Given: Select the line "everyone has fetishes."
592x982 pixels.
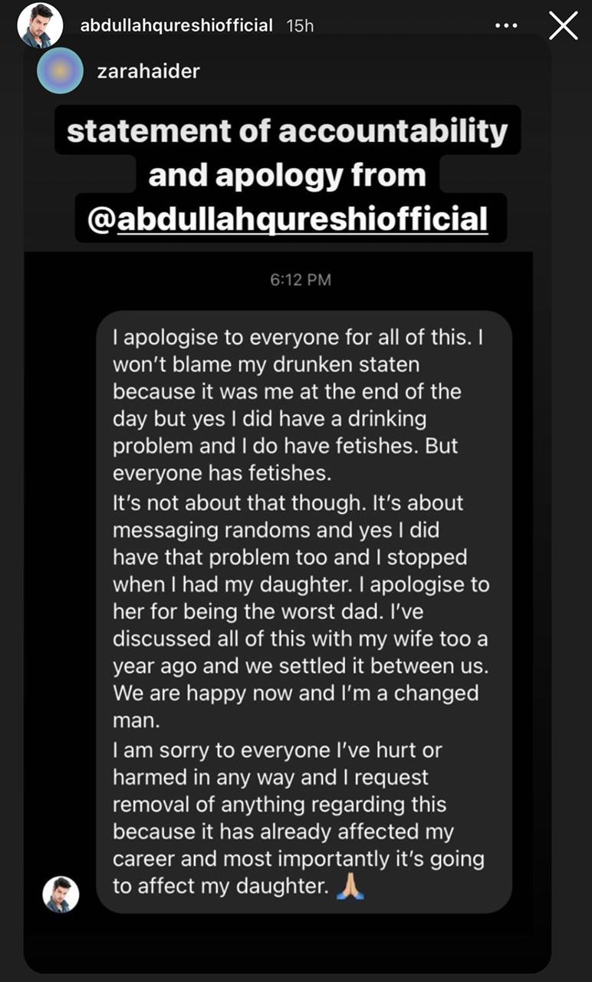Looking at the screenshot, I should click(x=222, y=473).
